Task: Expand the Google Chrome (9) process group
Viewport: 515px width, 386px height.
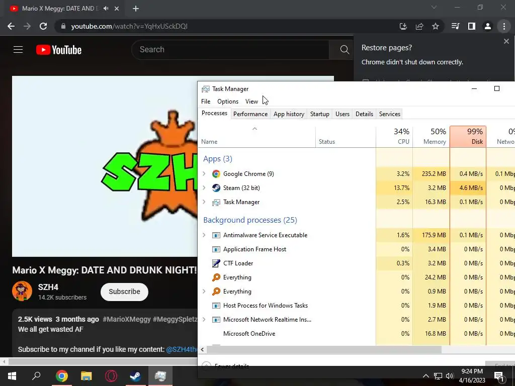Action: tap(204, 173)
